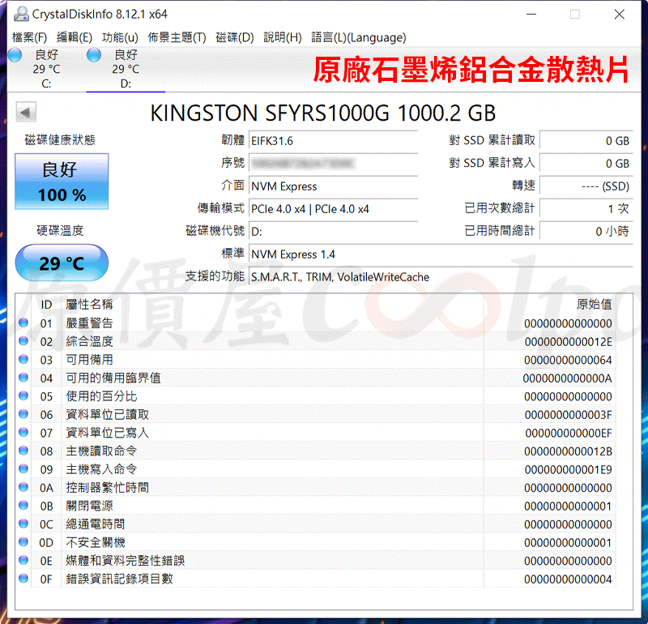Click the blurred serial number field
This screenshot has height=624, width=648.
click(x=334, y=164)
